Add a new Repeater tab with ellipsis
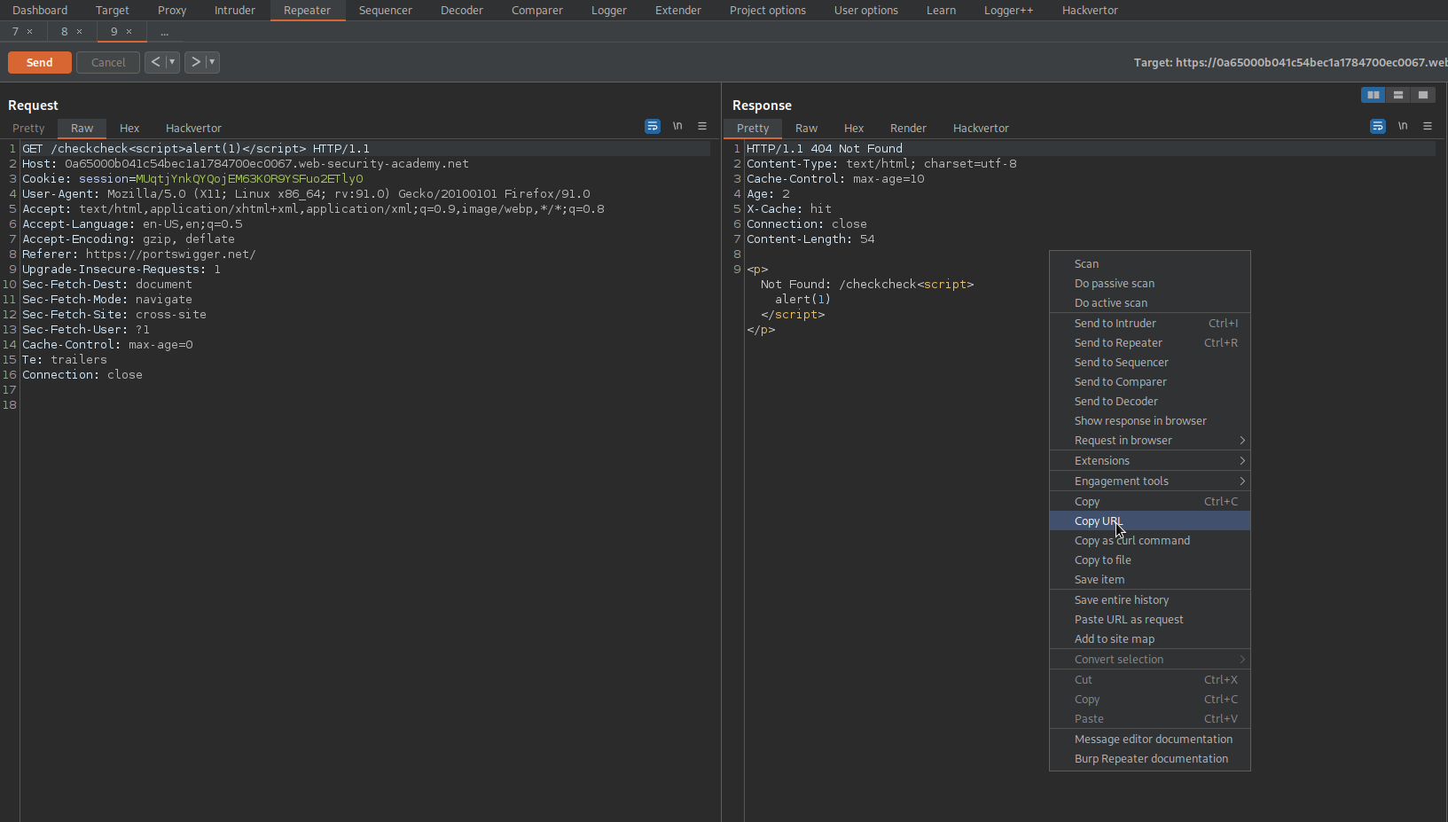Screen dimensions: 1448x822 point(164,32)
